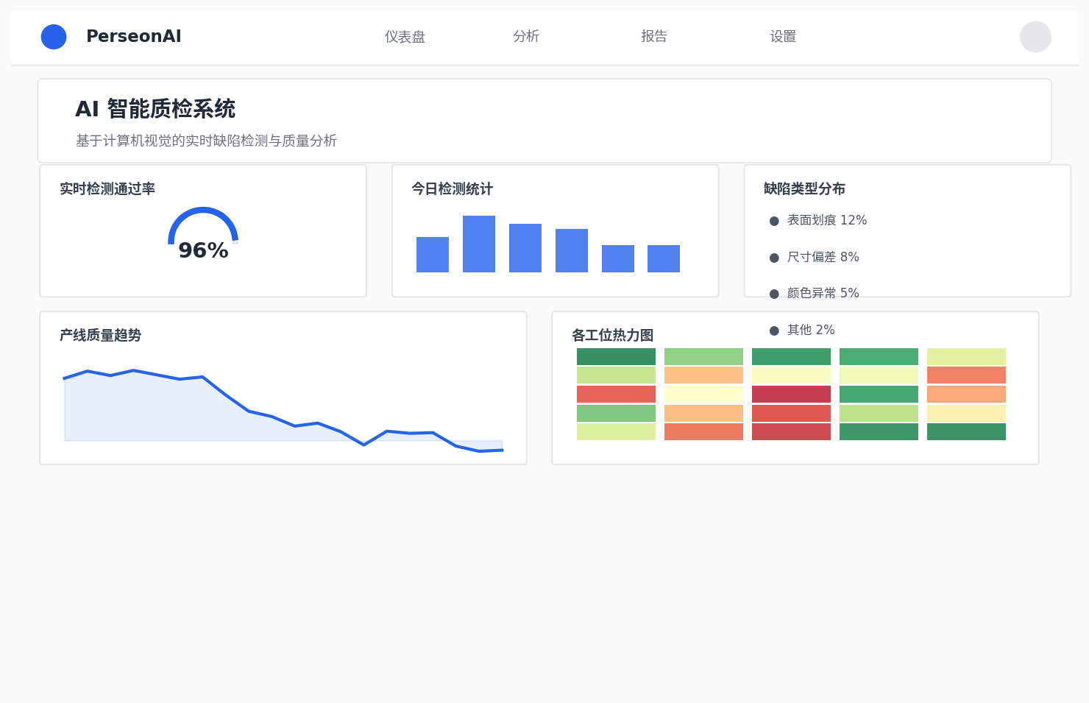
Task: Click the AI 智能质检系统 heading
Action: 155,109
